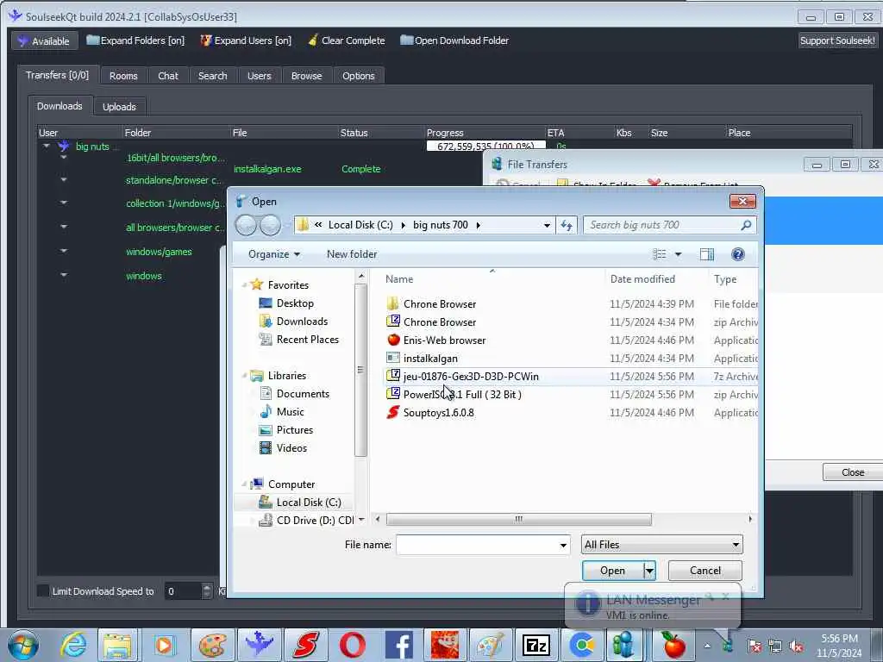Screen dimensions: 883x662
Task: Switch to the Rooms tab
Action: coord(123,76)
